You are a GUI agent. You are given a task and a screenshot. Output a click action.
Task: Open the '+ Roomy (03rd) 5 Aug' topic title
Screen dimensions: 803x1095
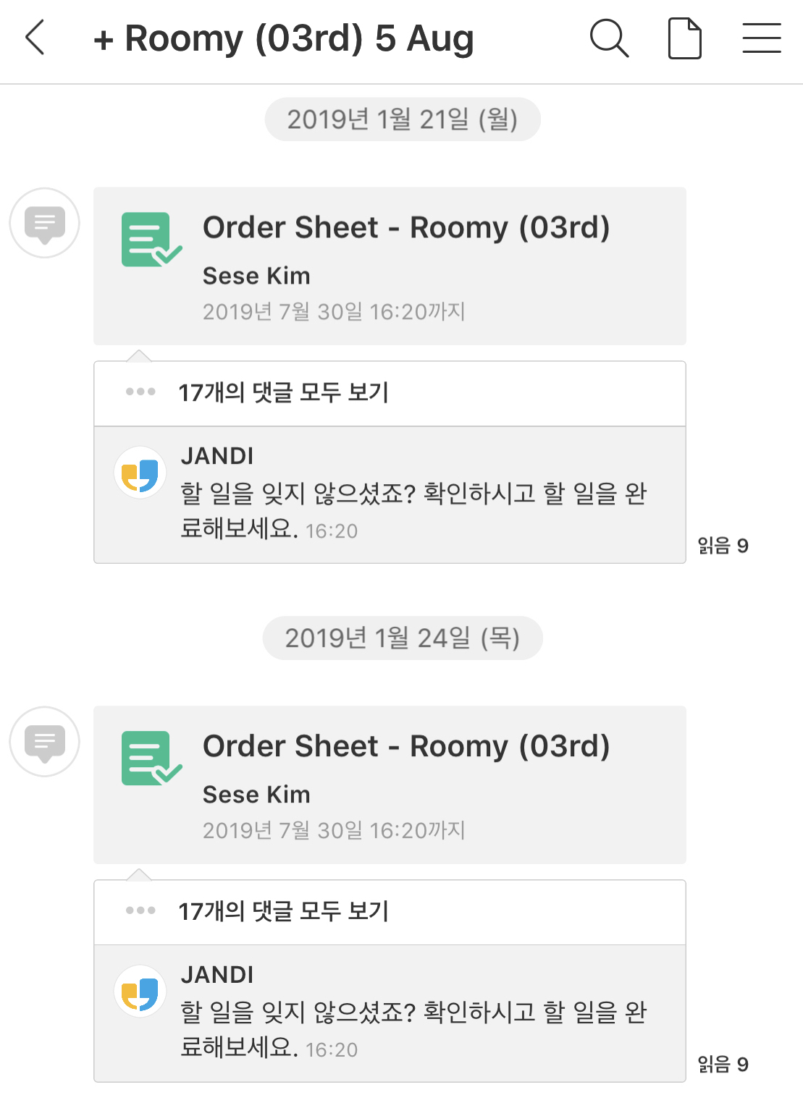point(284,38)
